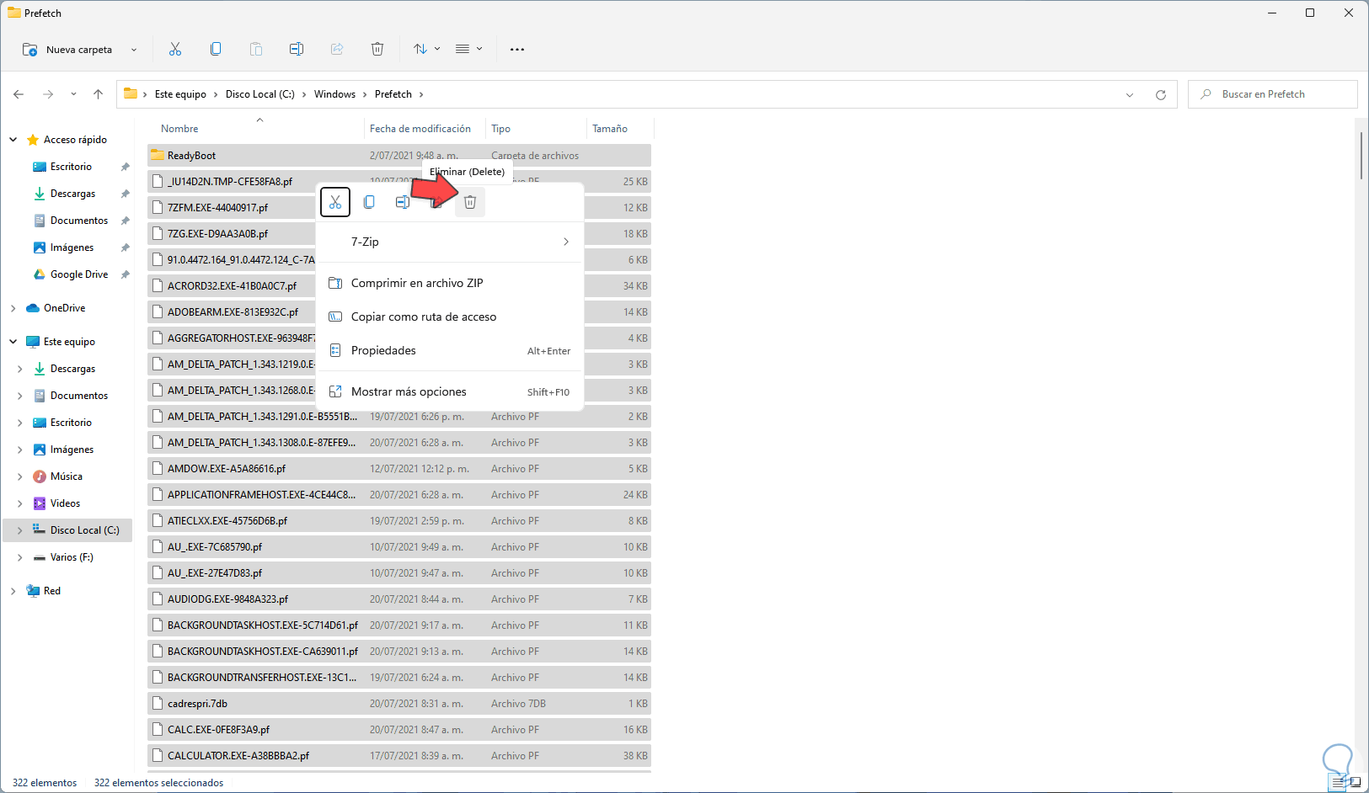Click the Delete trash icon in the top toolbar
This screenshot has width=1369, height=793.
tap(377, 49)
